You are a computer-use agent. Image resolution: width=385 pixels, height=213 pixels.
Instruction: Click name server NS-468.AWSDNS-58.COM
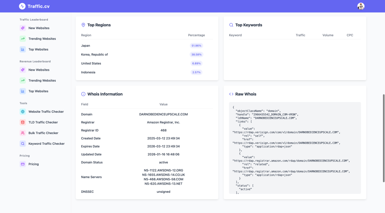[x=163, y=179]
